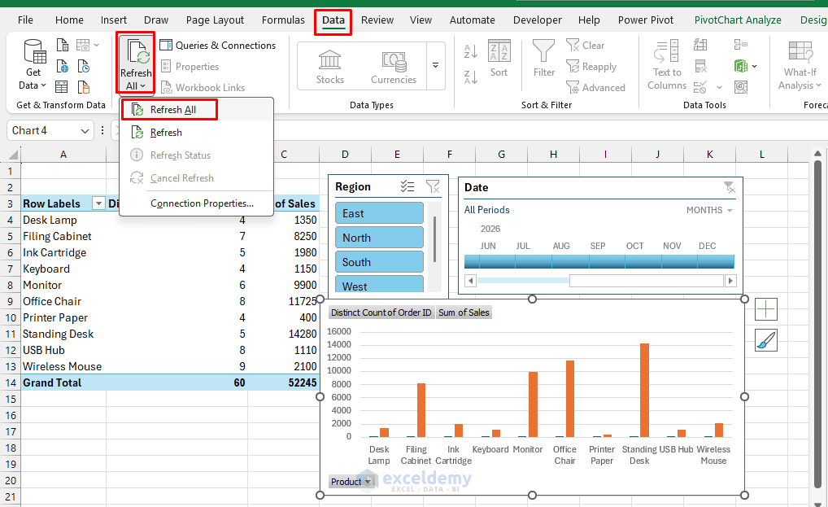Image resolution: width=828 pixels, height=507 pixels.
Task: Click the From Picture icon
Action: [83, 46]
